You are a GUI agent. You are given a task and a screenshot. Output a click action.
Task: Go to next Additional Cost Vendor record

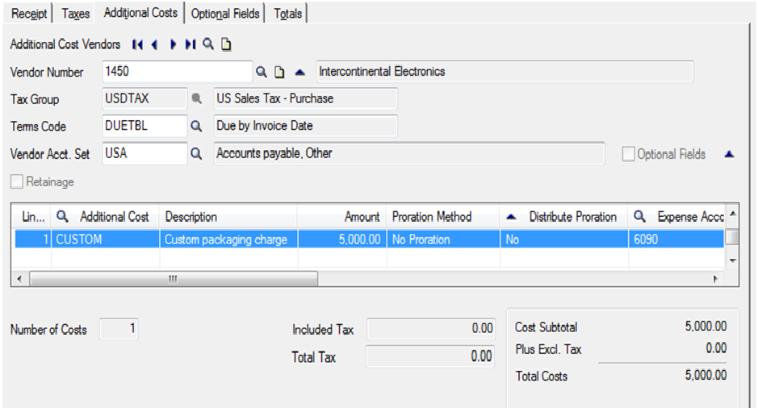[174, 44]
